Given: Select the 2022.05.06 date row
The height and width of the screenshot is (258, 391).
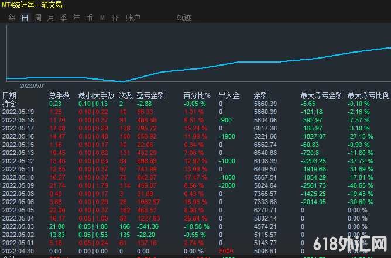Looking at the screenshot, I should click(x=18, y=202).
